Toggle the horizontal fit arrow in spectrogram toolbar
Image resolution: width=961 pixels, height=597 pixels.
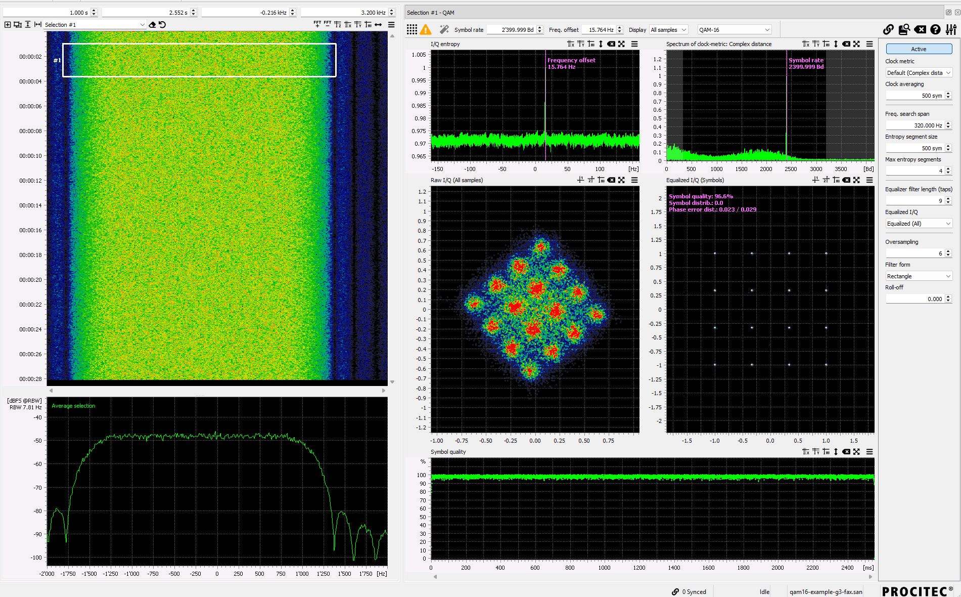tap(378, 24)
